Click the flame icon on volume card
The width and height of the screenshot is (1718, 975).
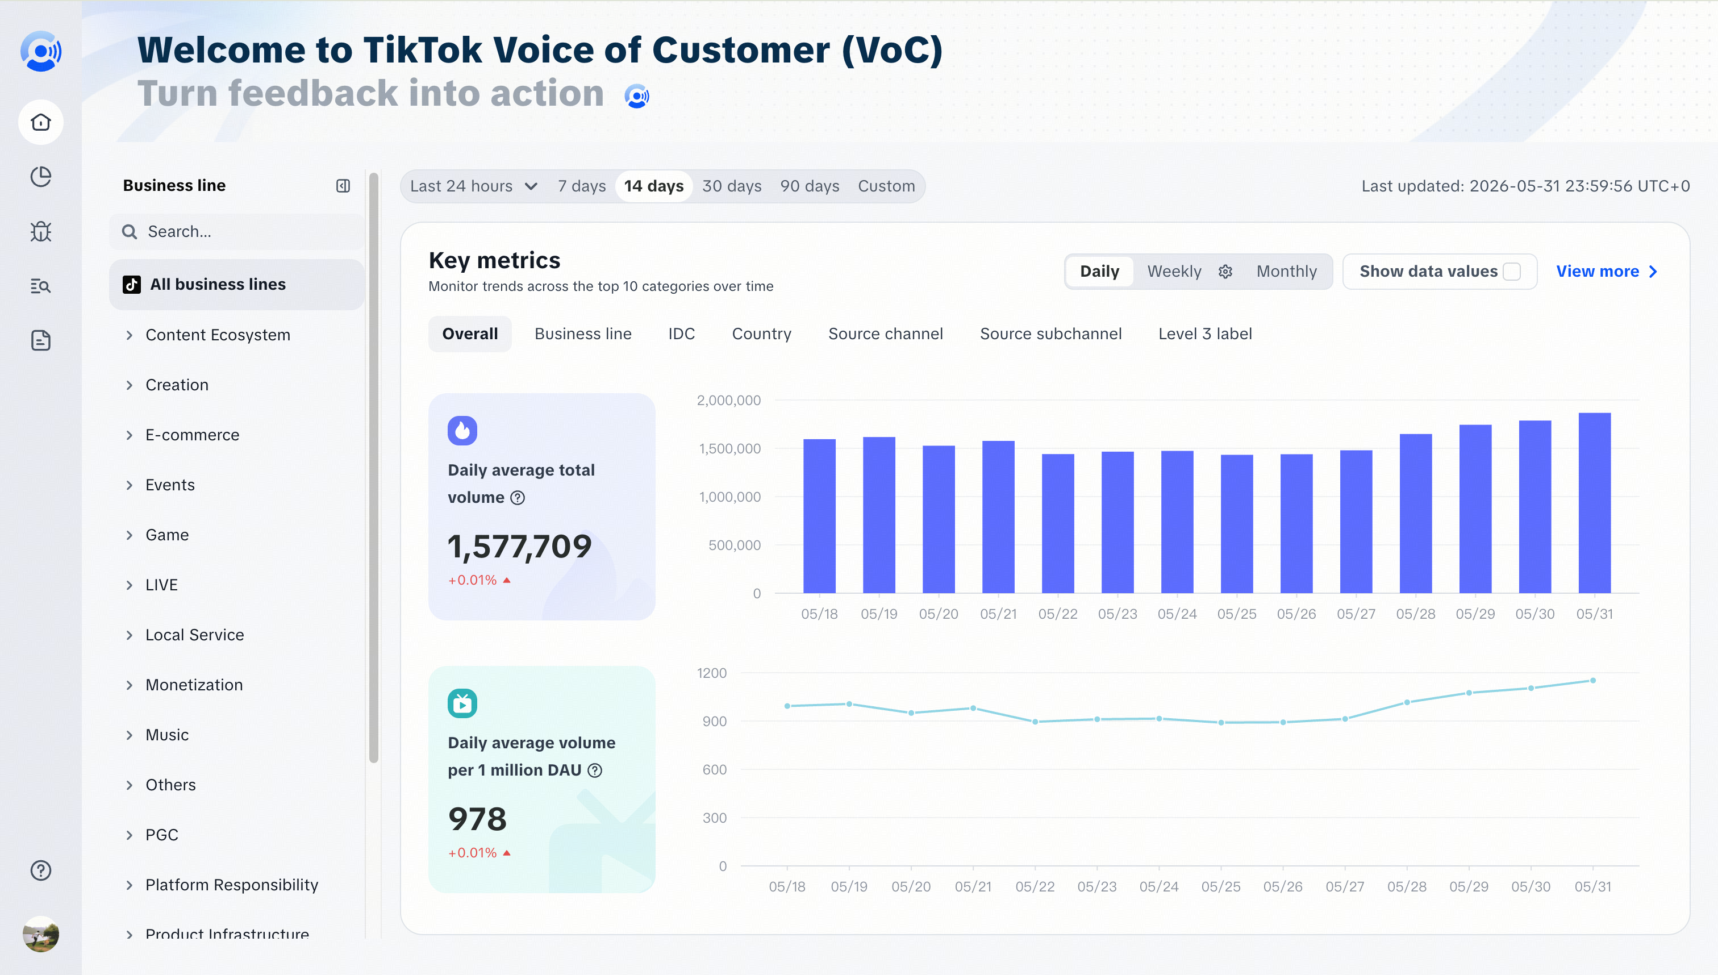pyautogui.click(x=462, y=431)
